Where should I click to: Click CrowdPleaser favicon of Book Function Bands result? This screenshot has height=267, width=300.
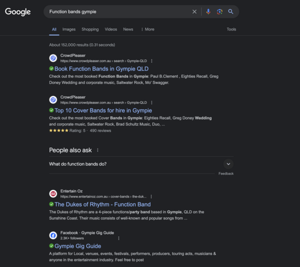(53, 58)
